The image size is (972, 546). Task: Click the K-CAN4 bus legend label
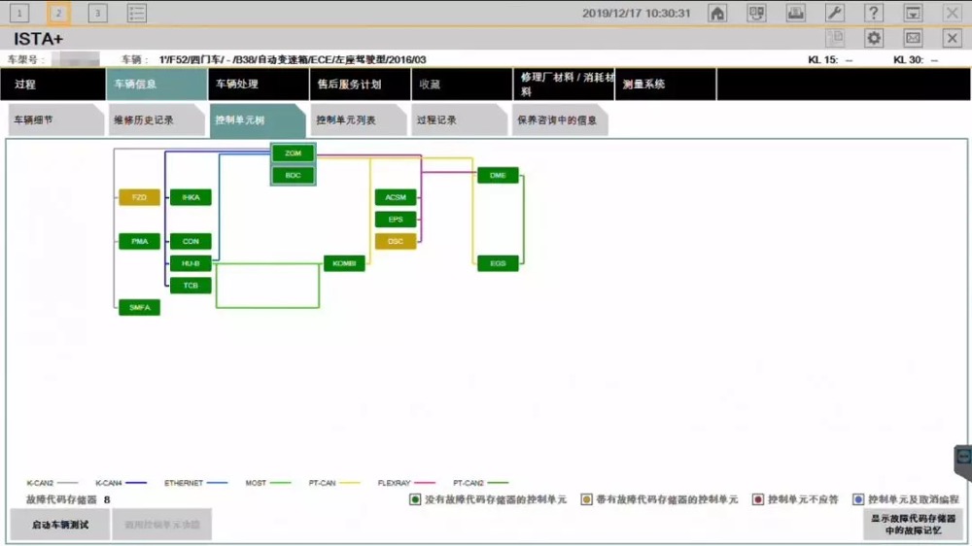(109, 483)
